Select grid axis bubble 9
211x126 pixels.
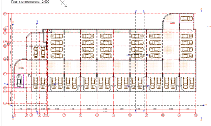tap(97, 115)
